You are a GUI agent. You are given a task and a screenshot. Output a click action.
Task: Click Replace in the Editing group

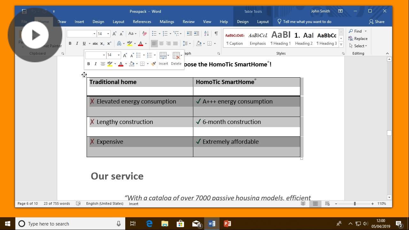358,38
